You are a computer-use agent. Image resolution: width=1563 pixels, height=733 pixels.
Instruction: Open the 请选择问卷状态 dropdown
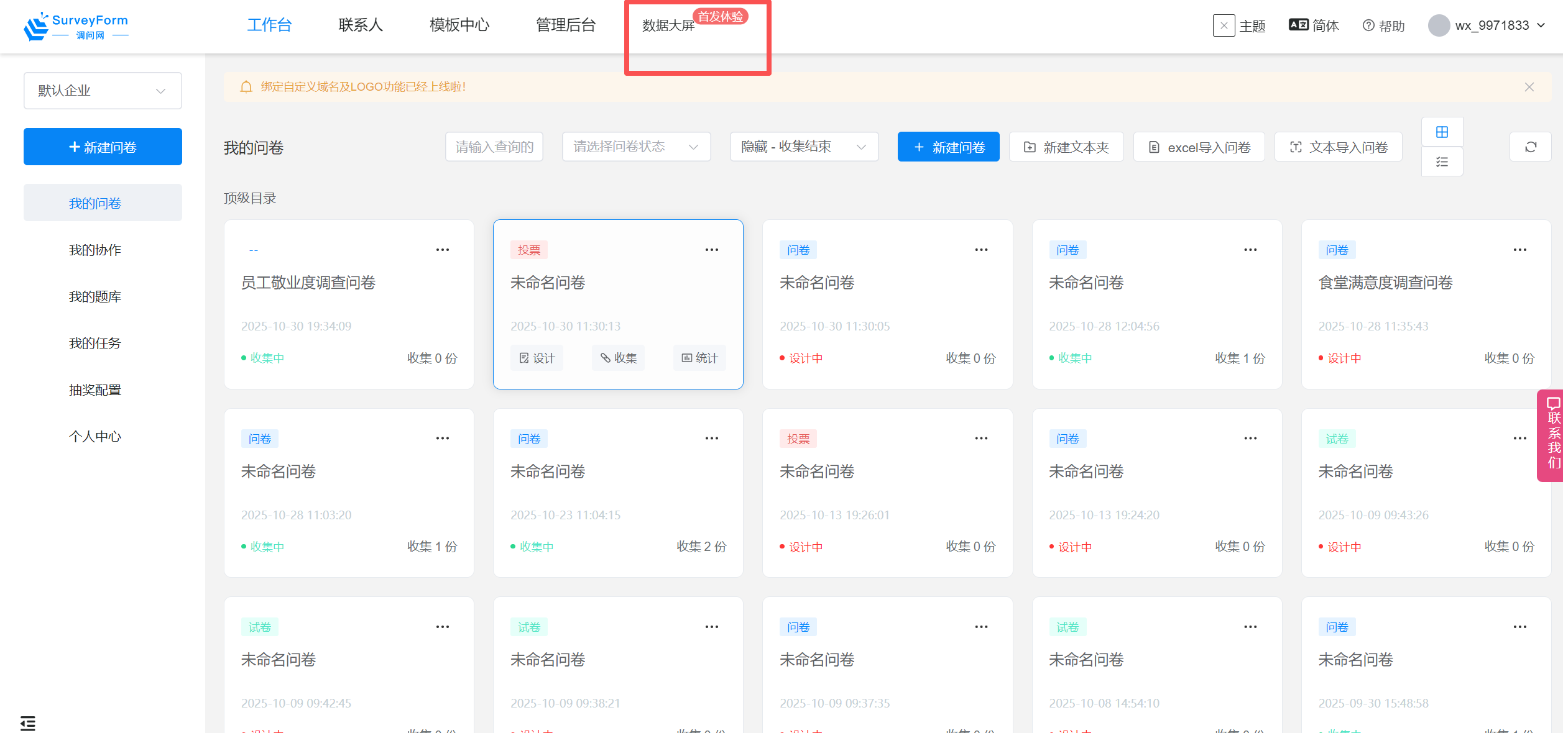coord(635,147)
